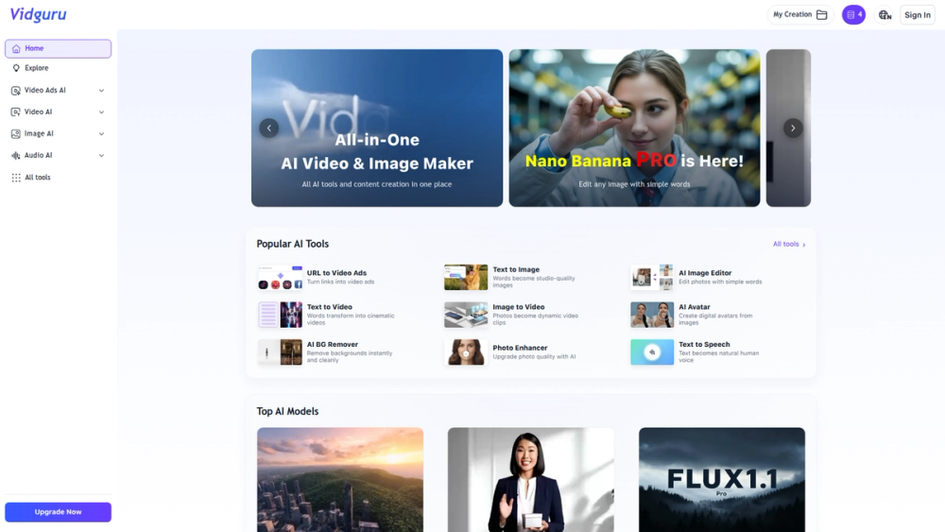Click the AI Image Editor tool icon
The image size is (945, 532).
point(652,277)
